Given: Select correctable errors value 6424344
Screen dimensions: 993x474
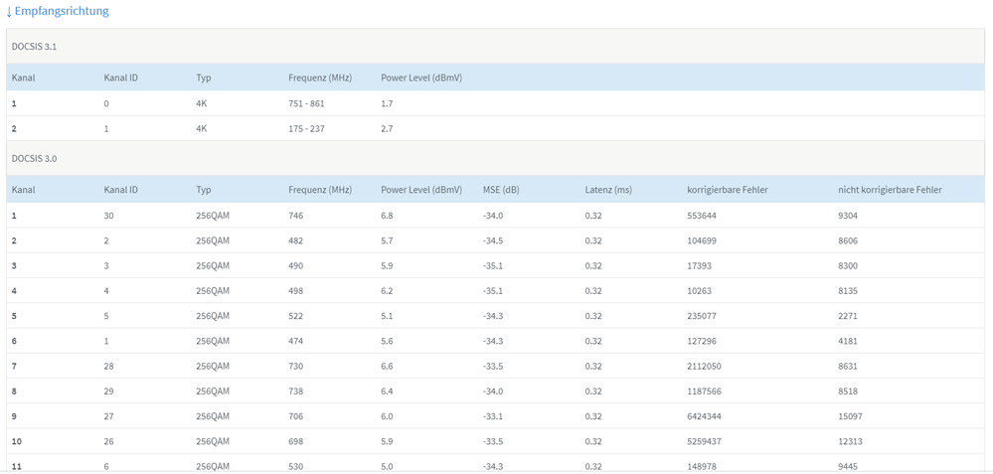Looking at the screenshot, I should (704, 416).
